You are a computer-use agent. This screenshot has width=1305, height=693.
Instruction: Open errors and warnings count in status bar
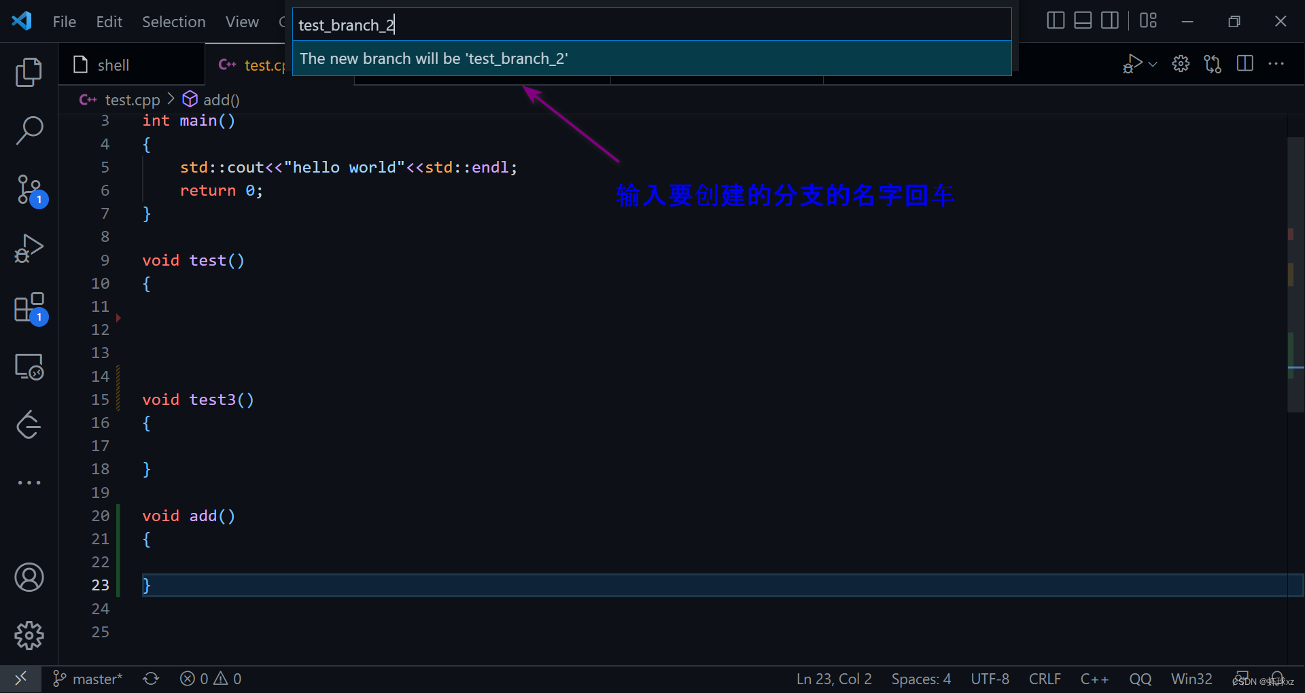(x=211, y=679)
